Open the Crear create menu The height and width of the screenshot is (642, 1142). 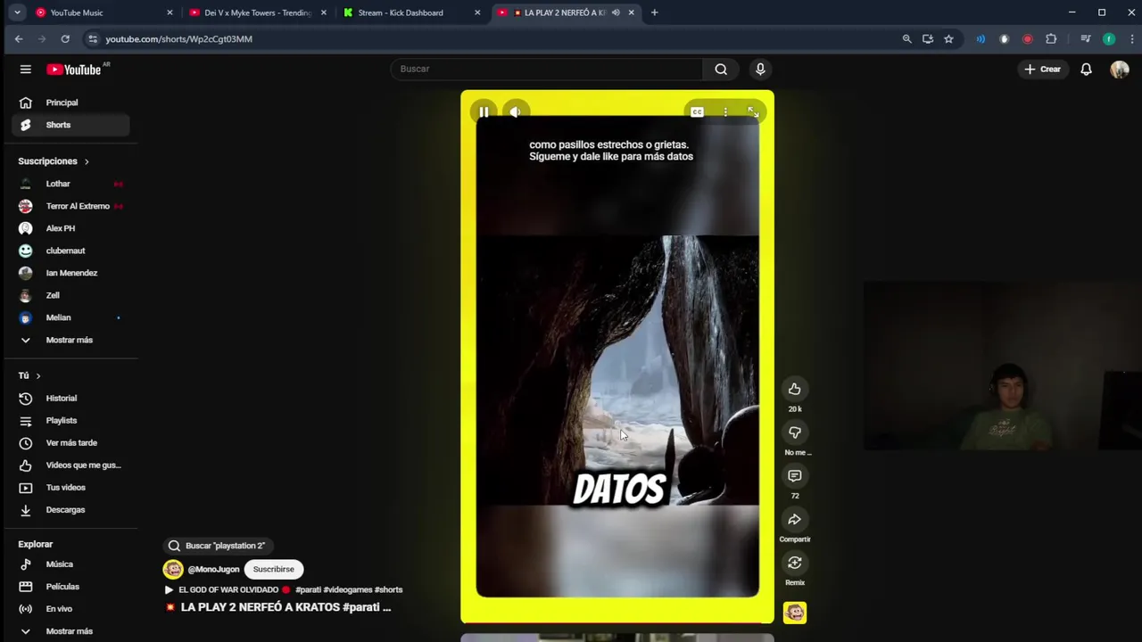[1042, 69]
